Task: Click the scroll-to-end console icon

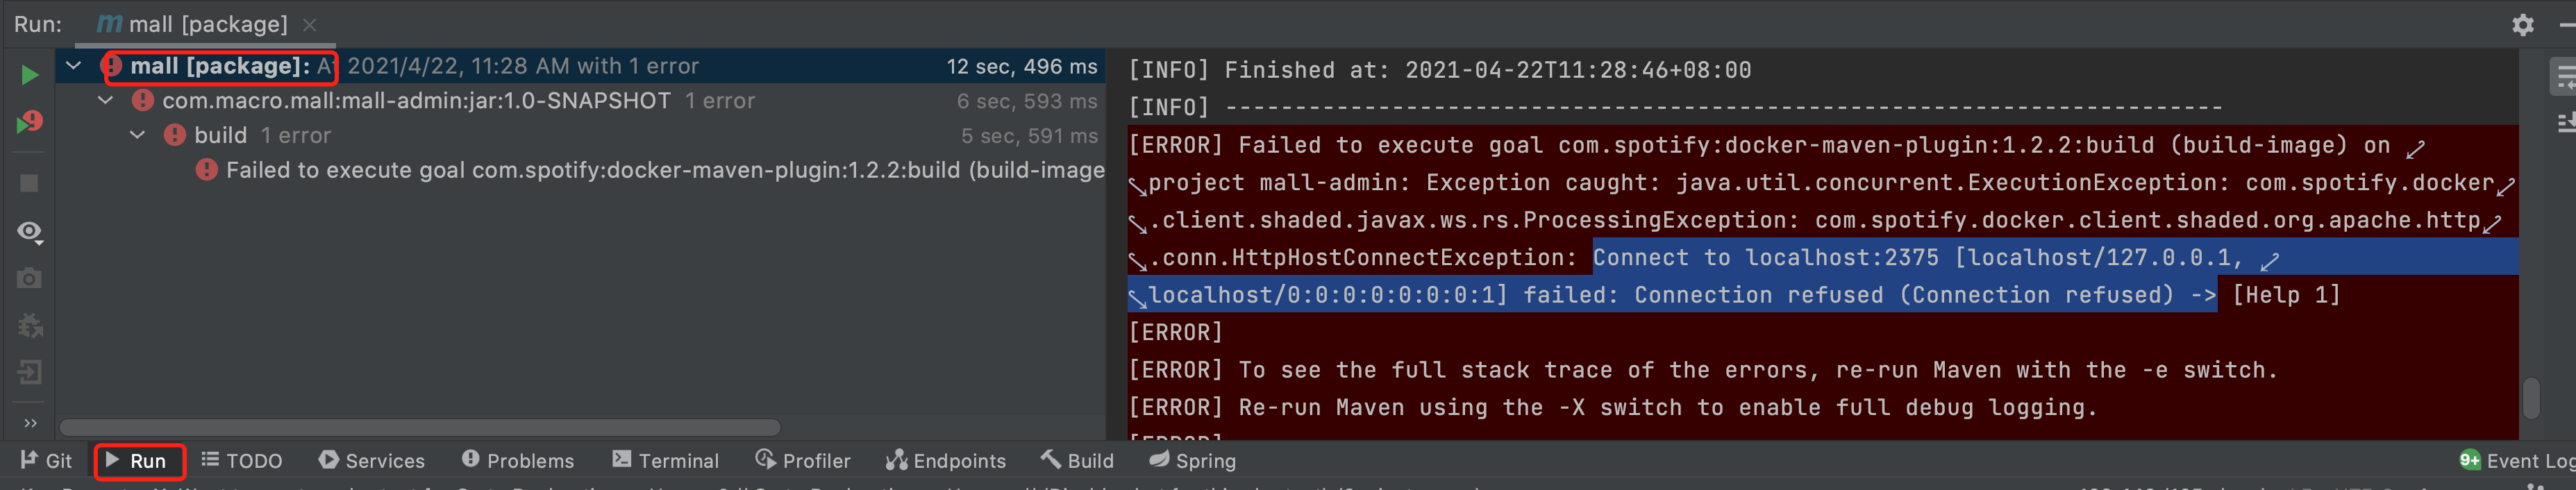Action: tap(2563, 122)
